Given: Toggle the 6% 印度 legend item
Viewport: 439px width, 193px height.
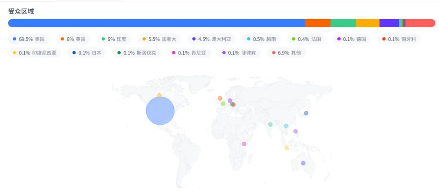Looking at the screenshot, I should click(x=114, y=39).
